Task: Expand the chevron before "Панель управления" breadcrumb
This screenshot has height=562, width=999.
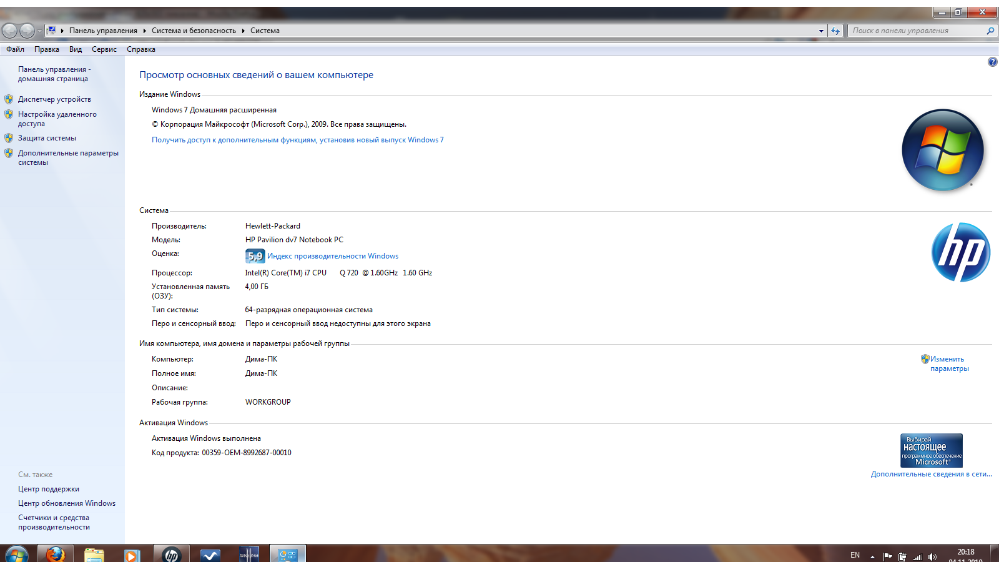Action: click(x=62, y=31)
